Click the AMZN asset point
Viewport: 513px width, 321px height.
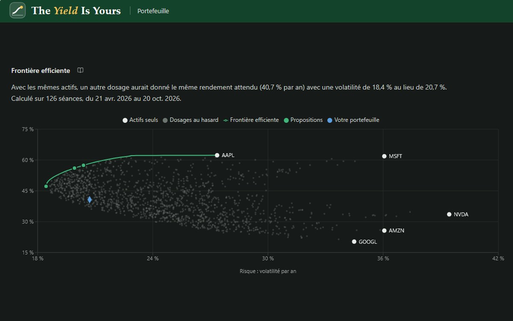[x=384, y=231]
